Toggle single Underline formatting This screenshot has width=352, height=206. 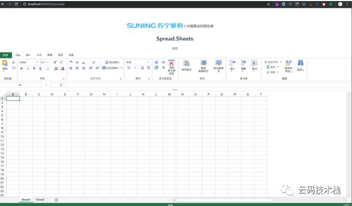[x=34, y=68]
